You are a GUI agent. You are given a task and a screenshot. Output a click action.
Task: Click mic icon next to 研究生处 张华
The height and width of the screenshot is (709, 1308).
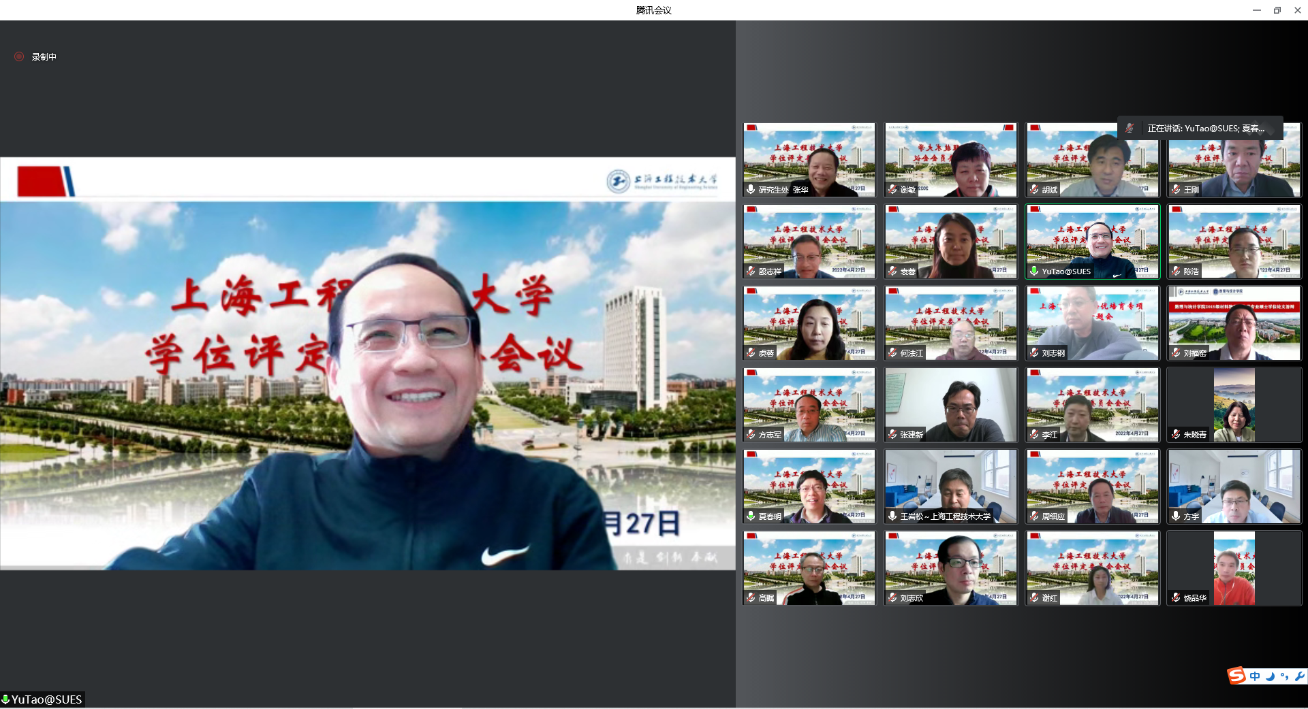coord(751,189)
